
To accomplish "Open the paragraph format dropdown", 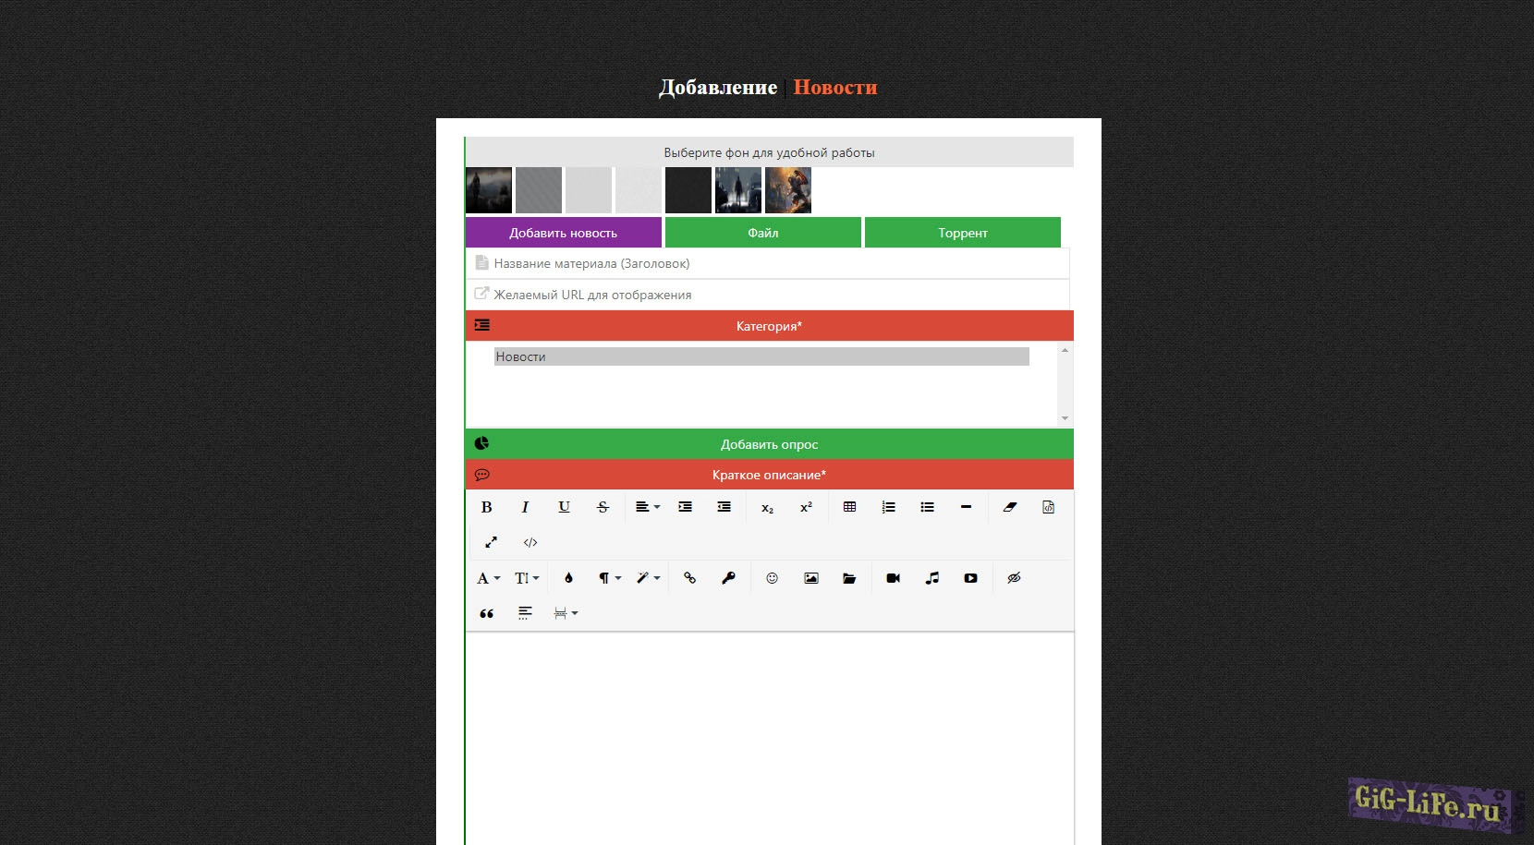I will click(x=609, y=578).
